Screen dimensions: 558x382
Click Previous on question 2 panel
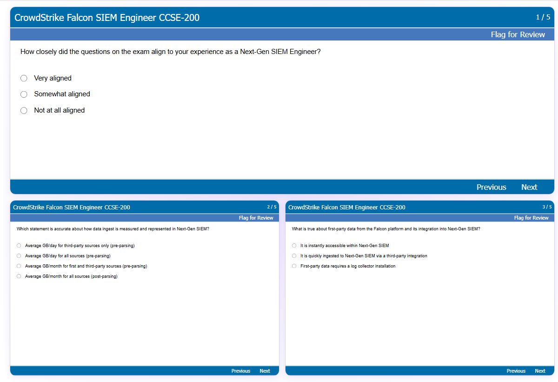tap(241, 371)
